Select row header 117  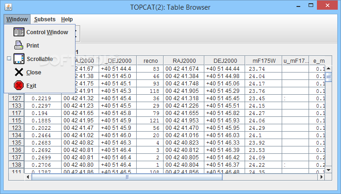click(x=17, y=113)
